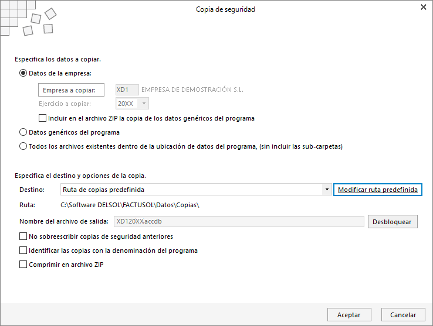Click the XD120XX.accdb output filename field
Screen dimensions: 433x326
click(239, 222)
